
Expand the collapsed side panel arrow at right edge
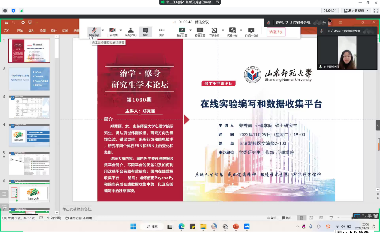tap(378, 125)
